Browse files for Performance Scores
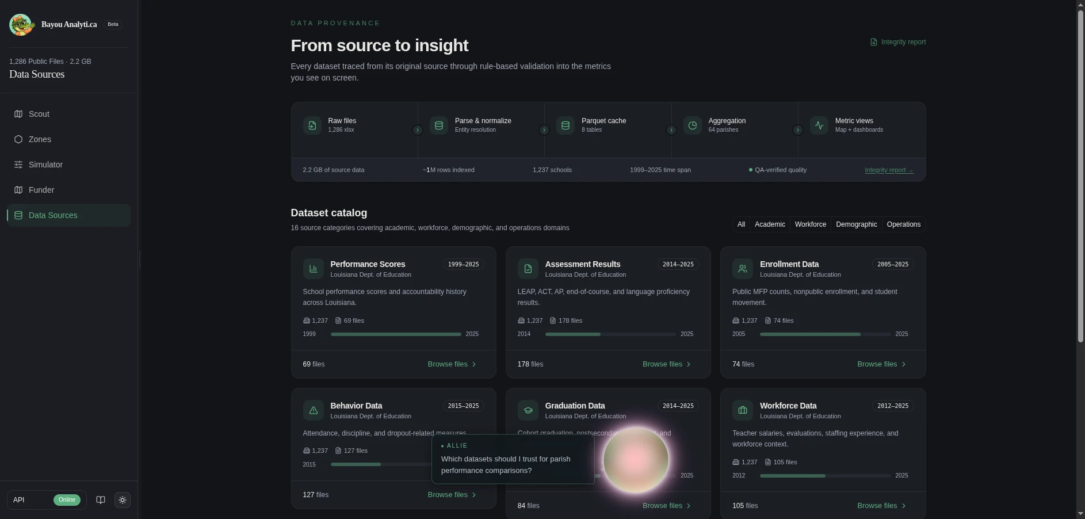This screenshot has height=519, width=1085. tap(452, 364)
